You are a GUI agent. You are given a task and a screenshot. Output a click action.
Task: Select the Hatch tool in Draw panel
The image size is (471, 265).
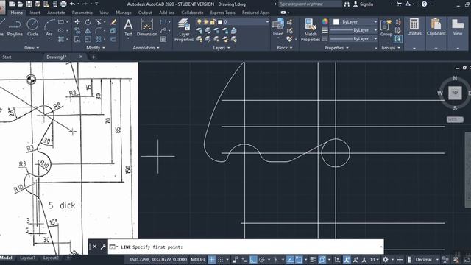61,39
